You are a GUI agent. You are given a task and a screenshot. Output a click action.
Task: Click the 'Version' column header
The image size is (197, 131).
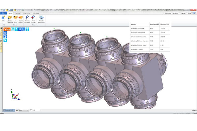[x=139, y=24]
